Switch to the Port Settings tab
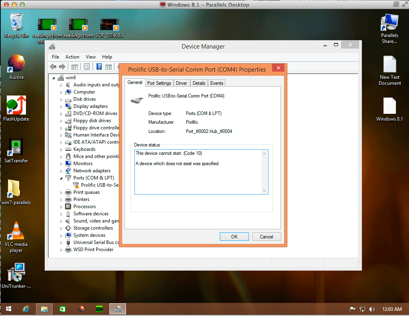 159,83
